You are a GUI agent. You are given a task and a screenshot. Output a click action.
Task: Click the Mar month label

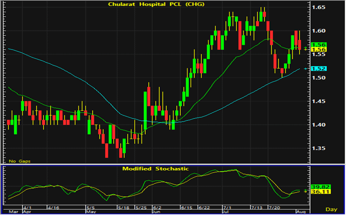(x=14, y=212)
